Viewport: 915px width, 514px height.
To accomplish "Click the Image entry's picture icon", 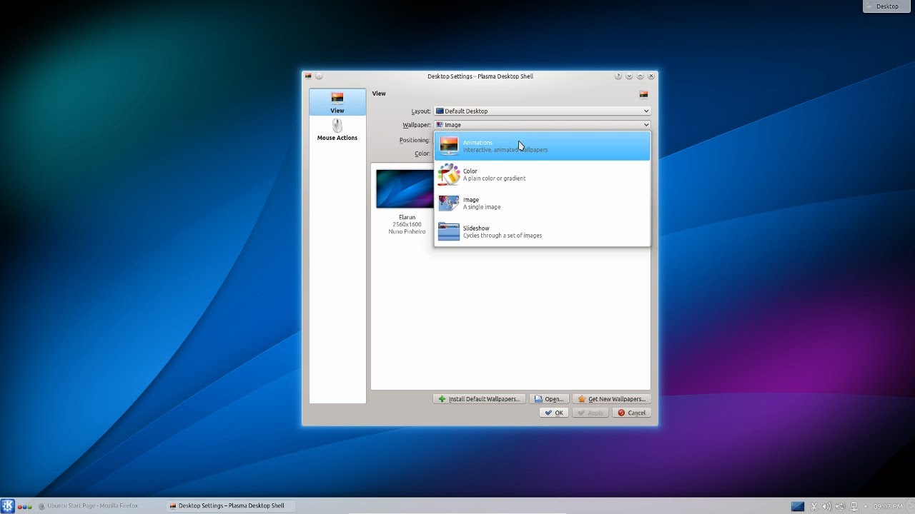I will (x=449, y=203).
